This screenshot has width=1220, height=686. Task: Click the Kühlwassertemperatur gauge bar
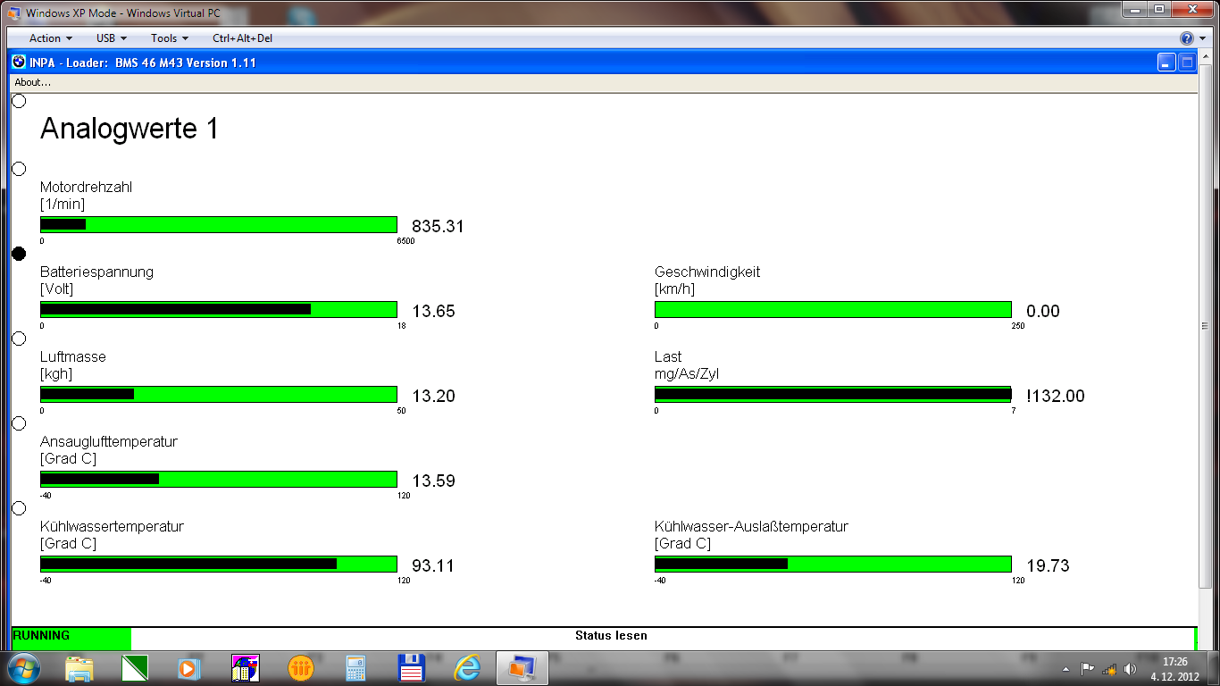tap(219, 564)
